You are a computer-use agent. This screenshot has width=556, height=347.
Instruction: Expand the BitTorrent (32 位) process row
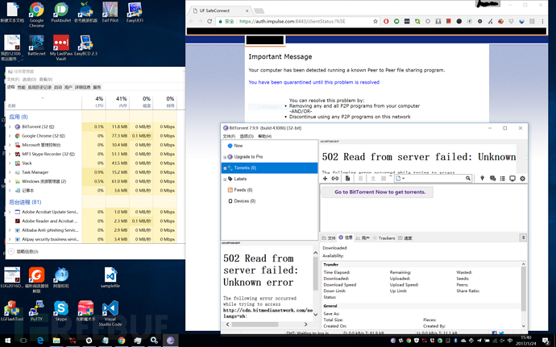click(x=10, y=126)
